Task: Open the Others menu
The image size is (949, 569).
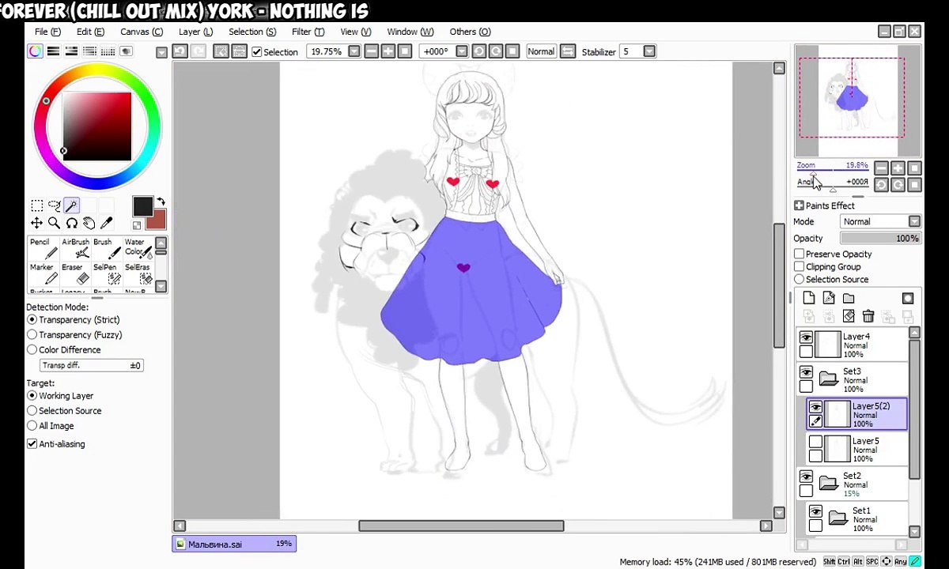Action: [470, 32]
